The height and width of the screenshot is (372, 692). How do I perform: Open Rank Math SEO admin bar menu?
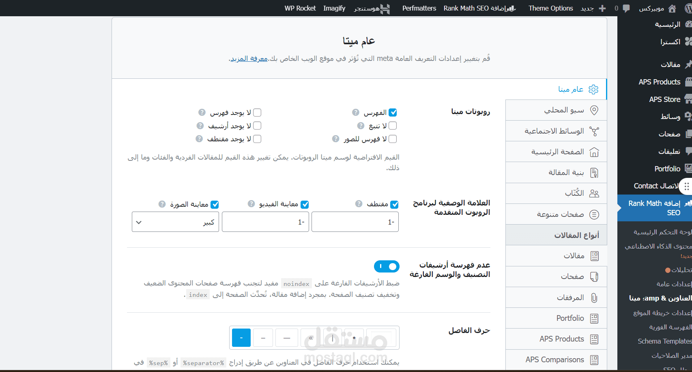click(479, 8)
